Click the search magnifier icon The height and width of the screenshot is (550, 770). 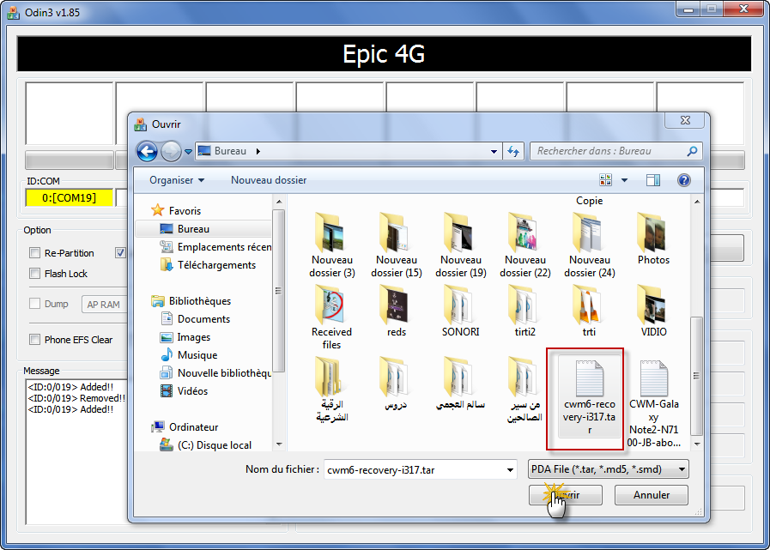[x=692, y=151]
